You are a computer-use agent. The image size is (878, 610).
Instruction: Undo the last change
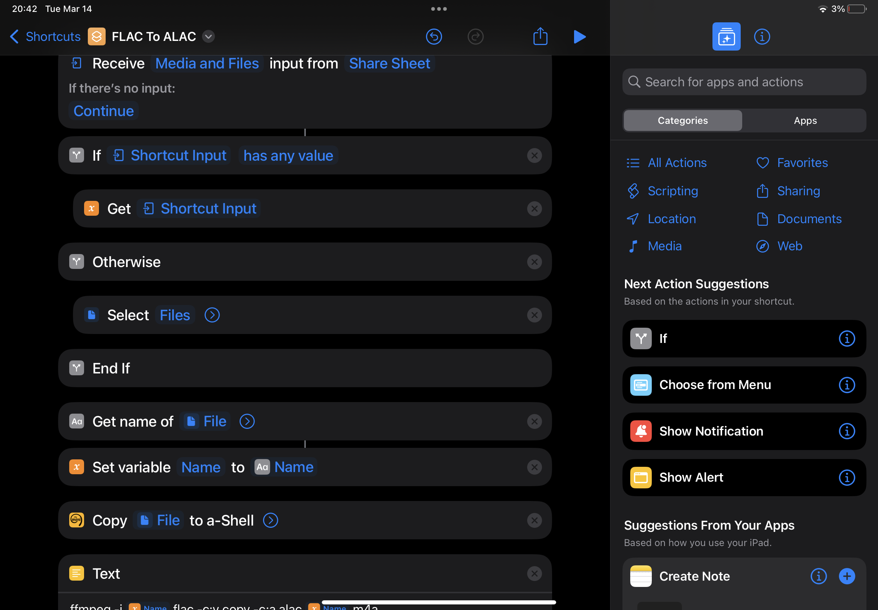coord(434,36)
